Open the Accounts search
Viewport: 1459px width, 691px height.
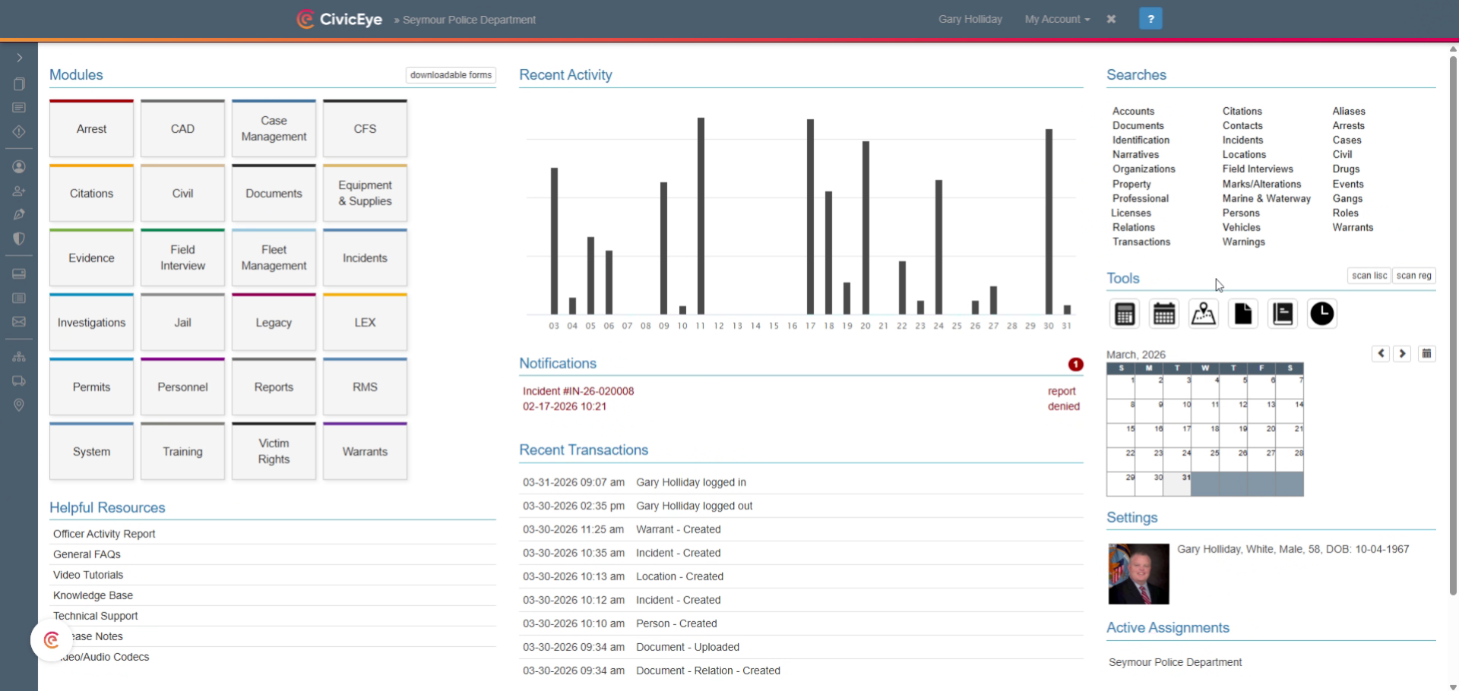pos(1133,111)
